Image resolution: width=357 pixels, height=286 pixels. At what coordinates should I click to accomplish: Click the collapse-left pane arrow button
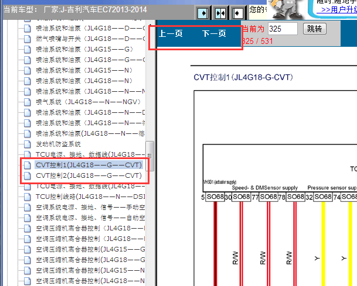click(237, 13)
